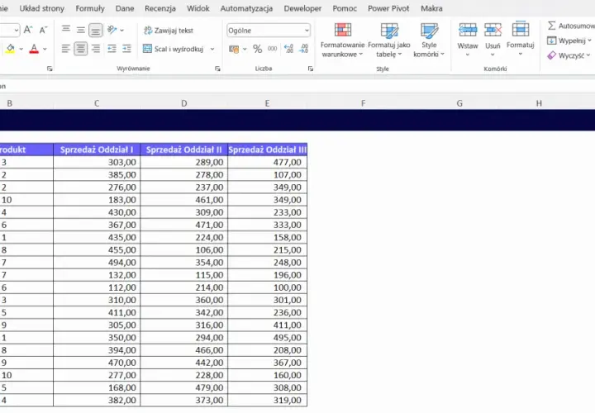Image resolution: width=595 pixels, height=413 pixels.
Task: Switch to the Formuły tab
Action: pyautogui.click(x=90, y=8)
